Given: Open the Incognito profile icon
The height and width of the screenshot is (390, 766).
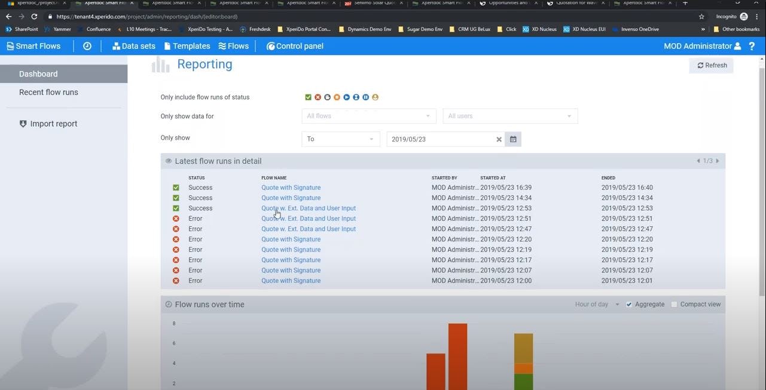Looking at the screenshot, I should 744,17.
